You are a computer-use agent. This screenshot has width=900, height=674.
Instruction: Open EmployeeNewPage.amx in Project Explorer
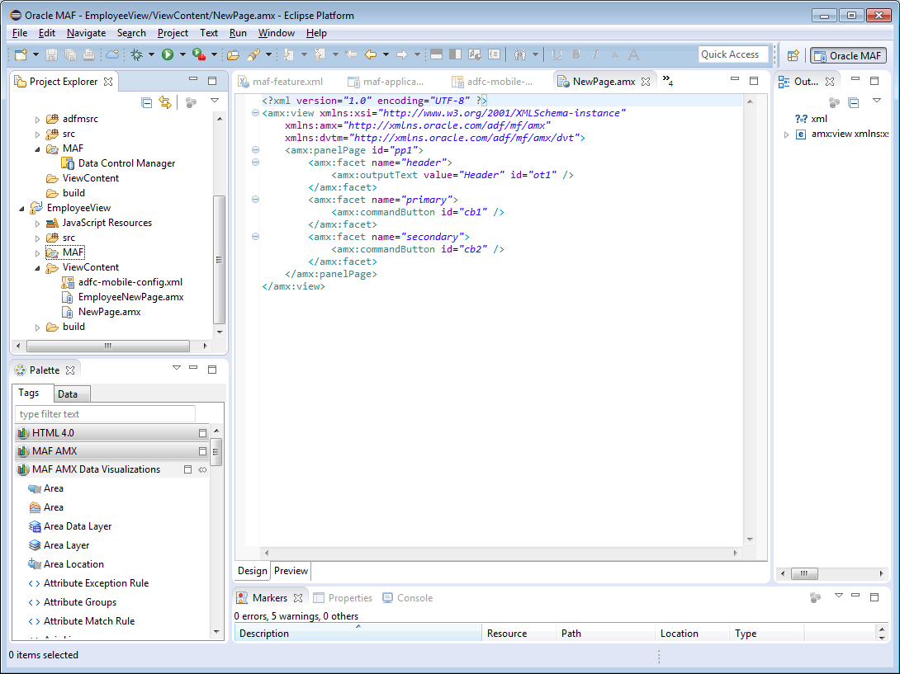(130, 297)
